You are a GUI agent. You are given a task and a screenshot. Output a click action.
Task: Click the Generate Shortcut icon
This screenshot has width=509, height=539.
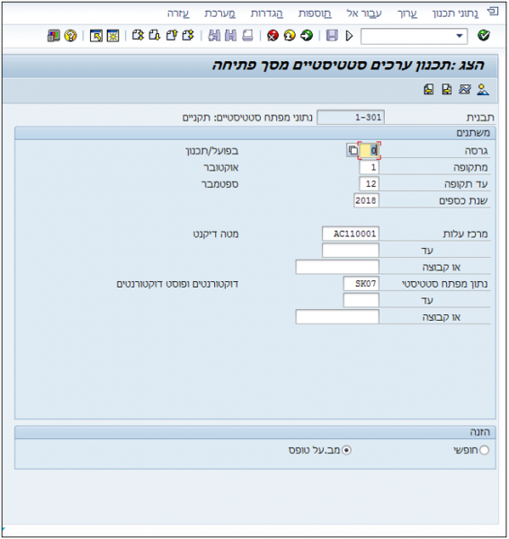(95, 35)
